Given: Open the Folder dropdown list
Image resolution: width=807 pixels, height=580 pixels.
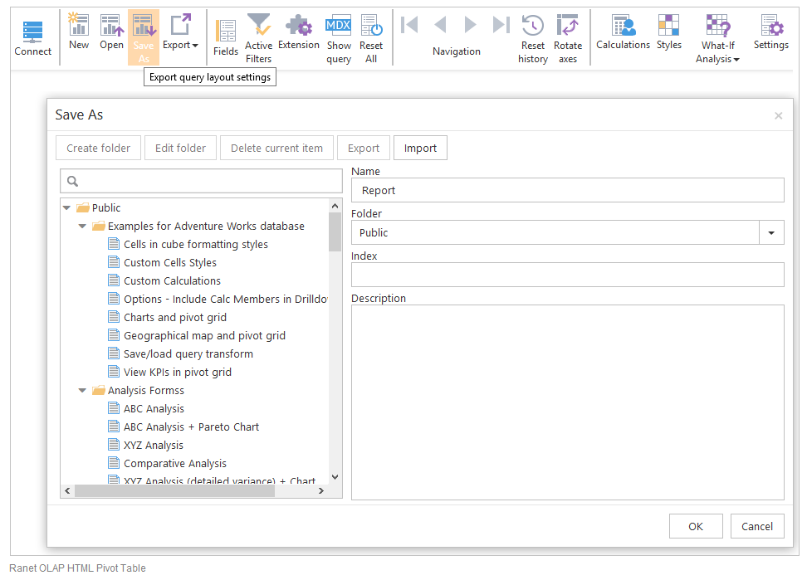Looking at the screenshot, I should (771, 232).
